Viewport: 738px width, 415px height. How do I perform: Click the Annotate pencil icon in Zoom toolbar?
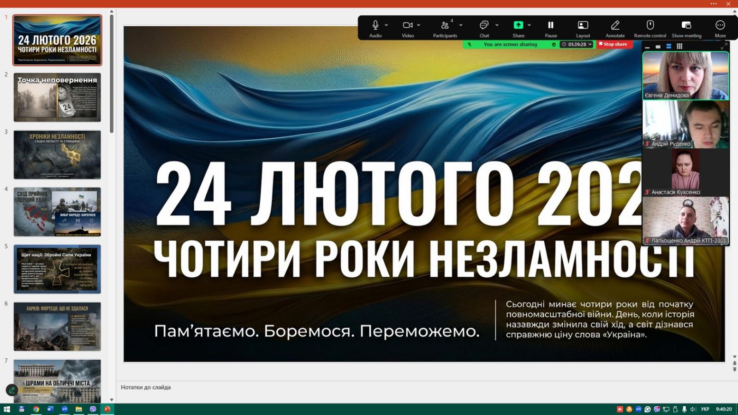[615, 25]
